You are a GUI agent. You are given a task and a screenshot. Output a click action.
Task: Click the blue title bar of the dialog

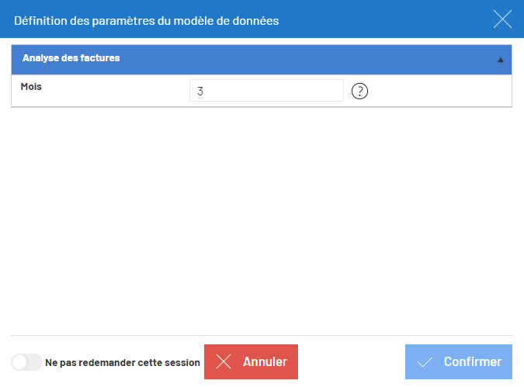262,19
